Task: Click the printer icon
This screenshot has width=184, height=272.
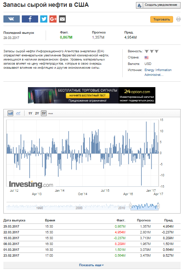Action: click(x=178, y=19)
